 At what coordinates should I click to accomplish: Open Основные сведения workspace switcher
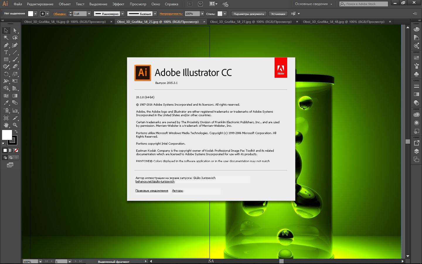(x=314, y=4)
